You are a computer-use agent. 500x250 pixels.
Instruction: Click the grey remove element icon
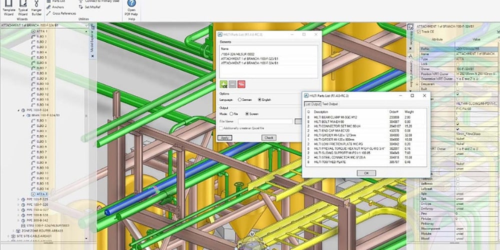(232, 84)
